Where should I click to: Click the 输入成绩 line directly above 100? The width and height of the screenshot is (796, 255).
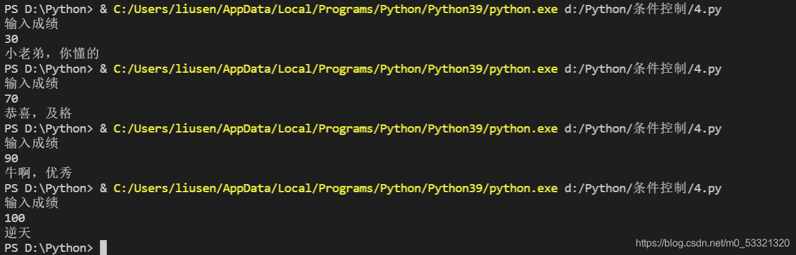click(x=31, y=203)
